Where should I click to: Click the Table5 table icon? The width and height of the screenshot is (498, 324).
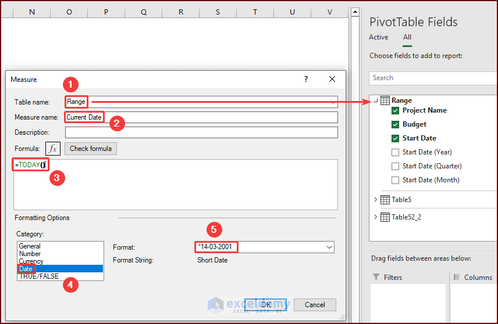point(385,200)
